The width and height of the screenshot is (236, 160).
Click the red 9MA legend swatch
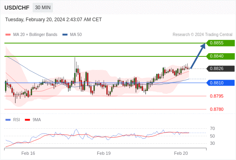(x=27, y=120)
